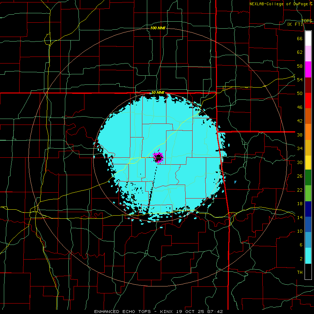
Task: Click the "[K FT]" units label
Action: (x=295, y=24)
